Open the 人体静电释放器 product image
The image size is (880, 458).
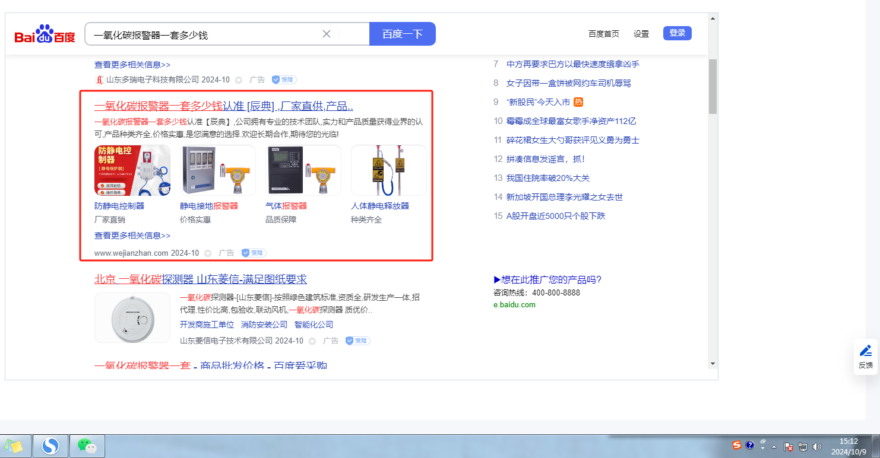(389, 170)
